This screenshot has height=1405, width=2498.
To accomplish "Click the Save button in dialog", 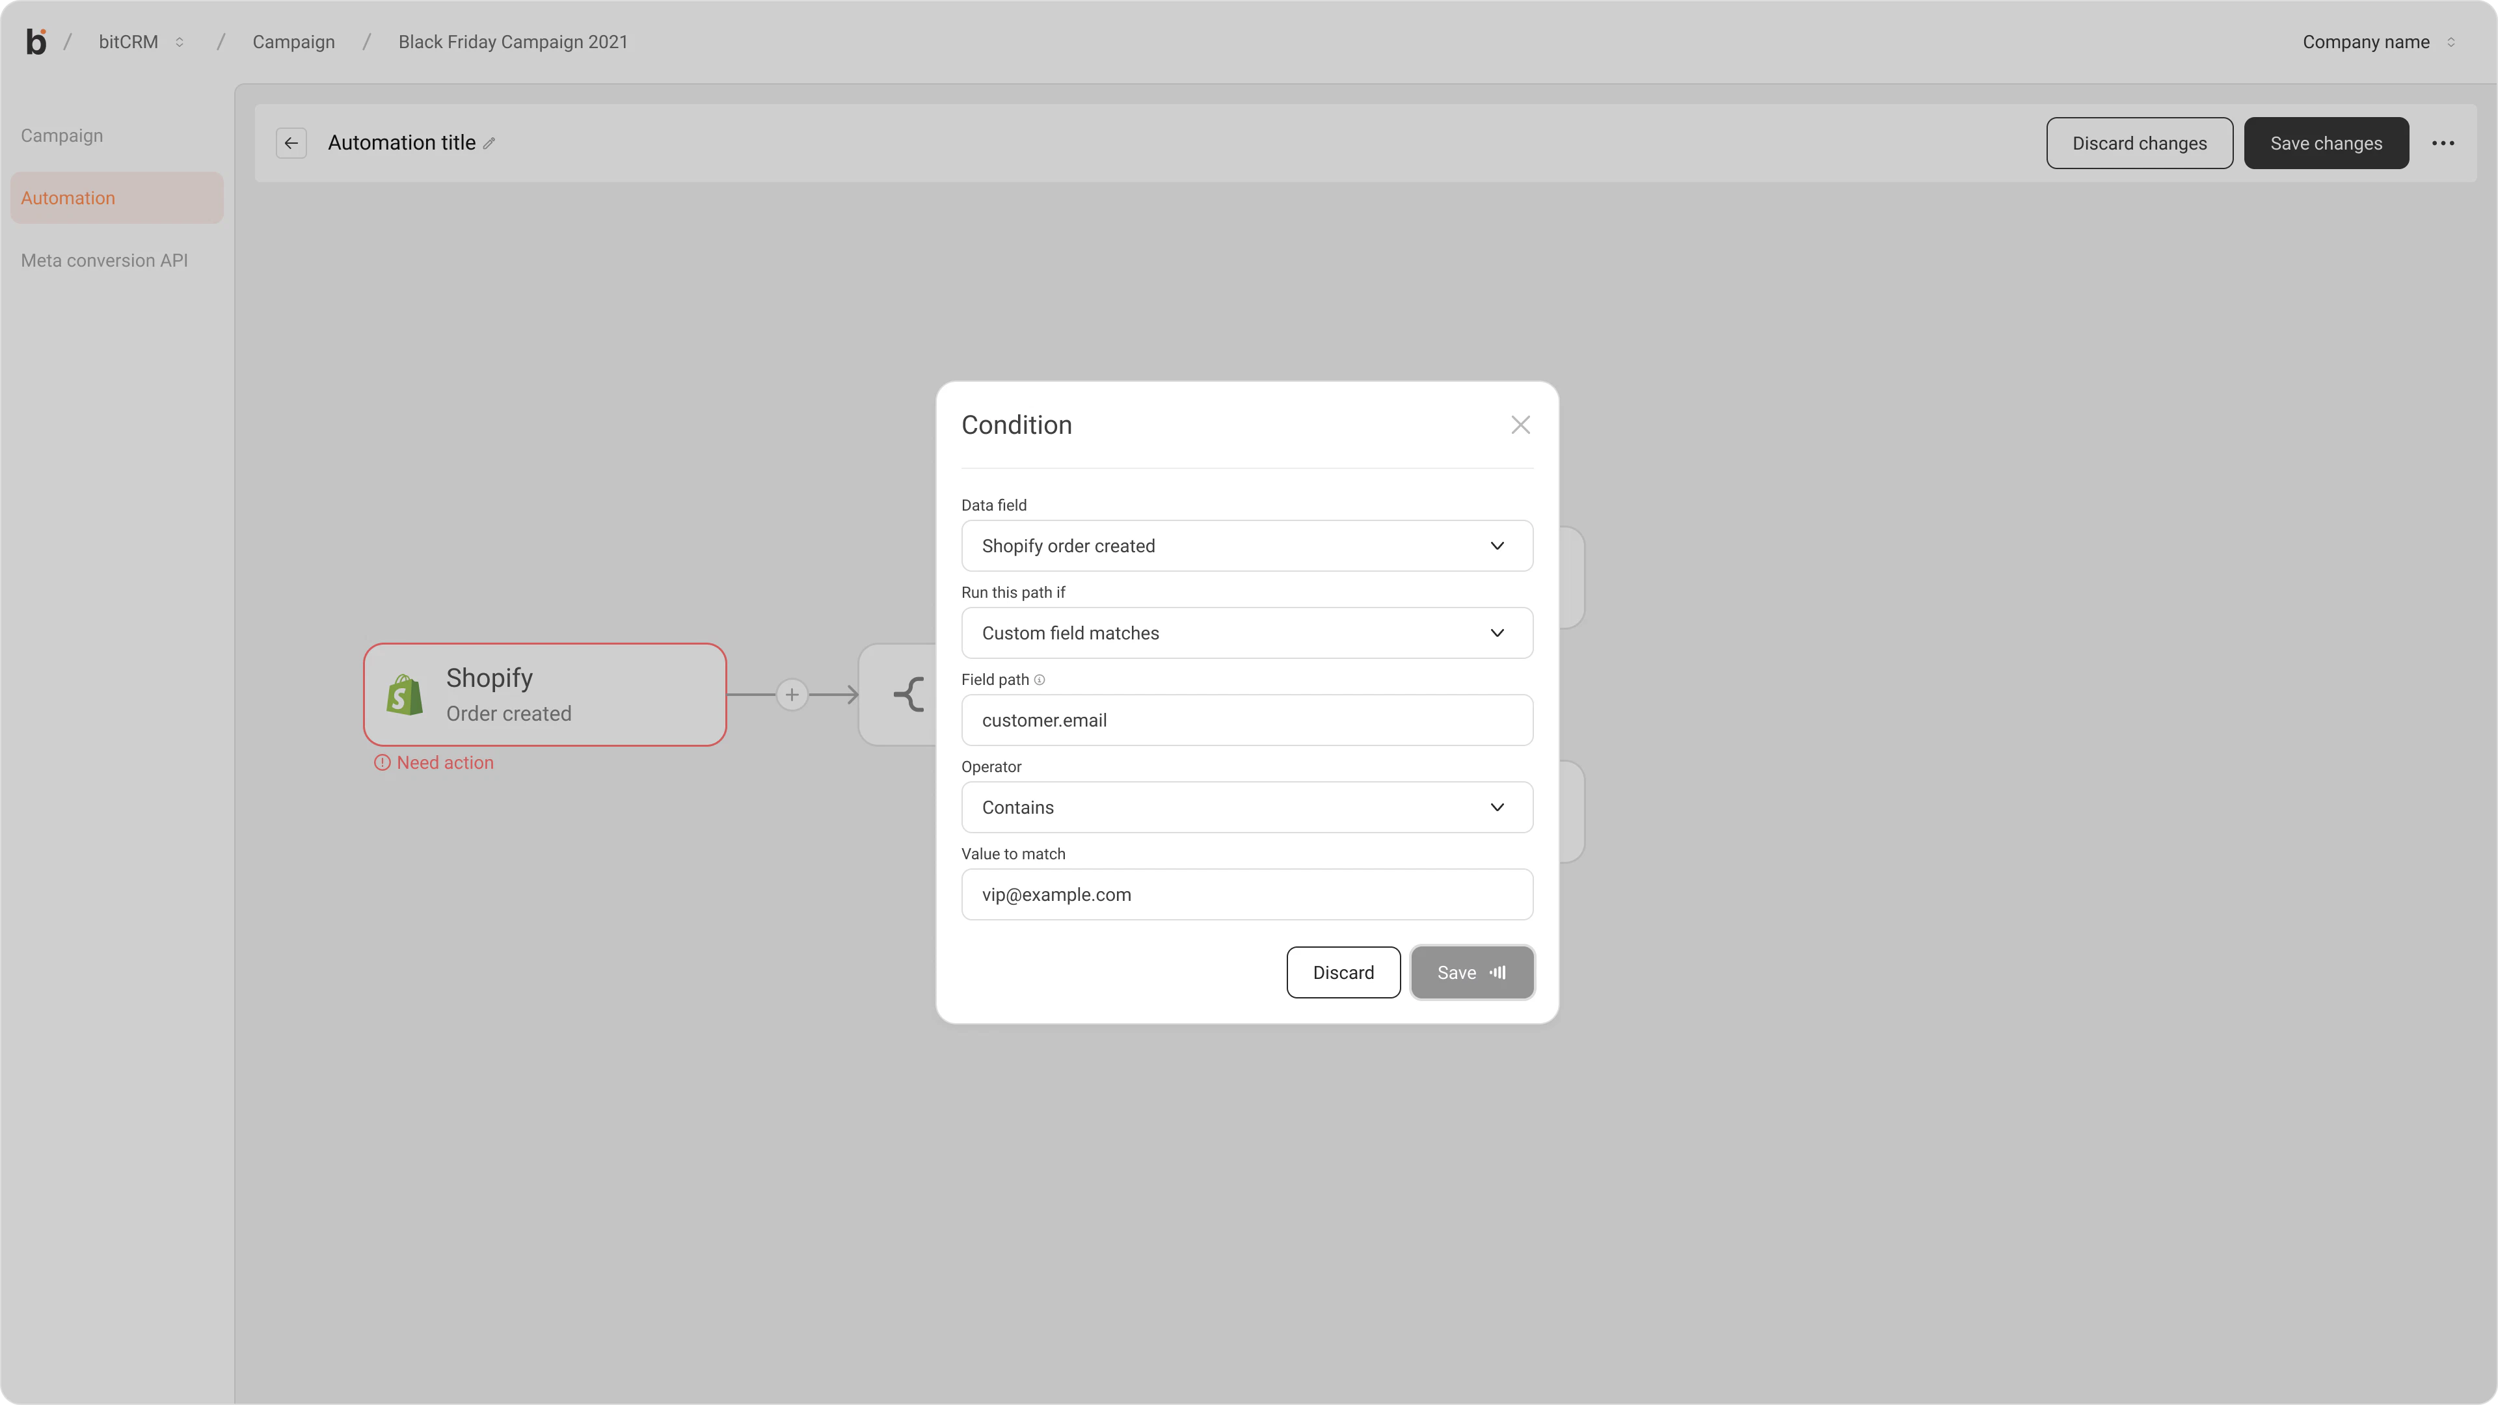I will click(1472, 972).
